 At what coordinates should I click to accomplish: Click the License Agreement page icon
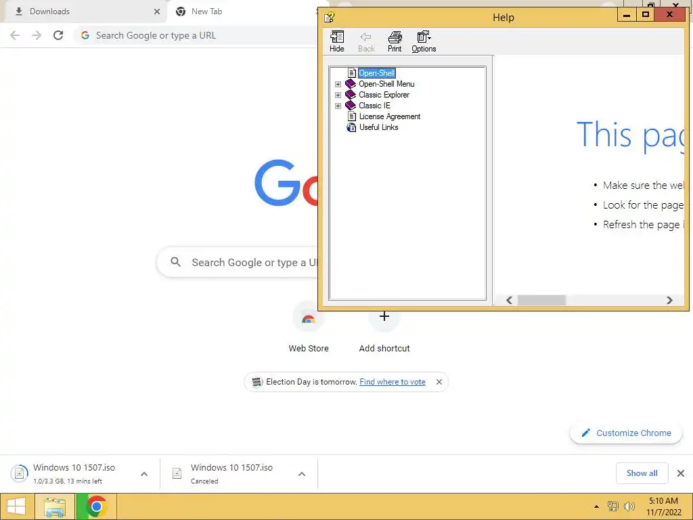(x=352, y=116)
